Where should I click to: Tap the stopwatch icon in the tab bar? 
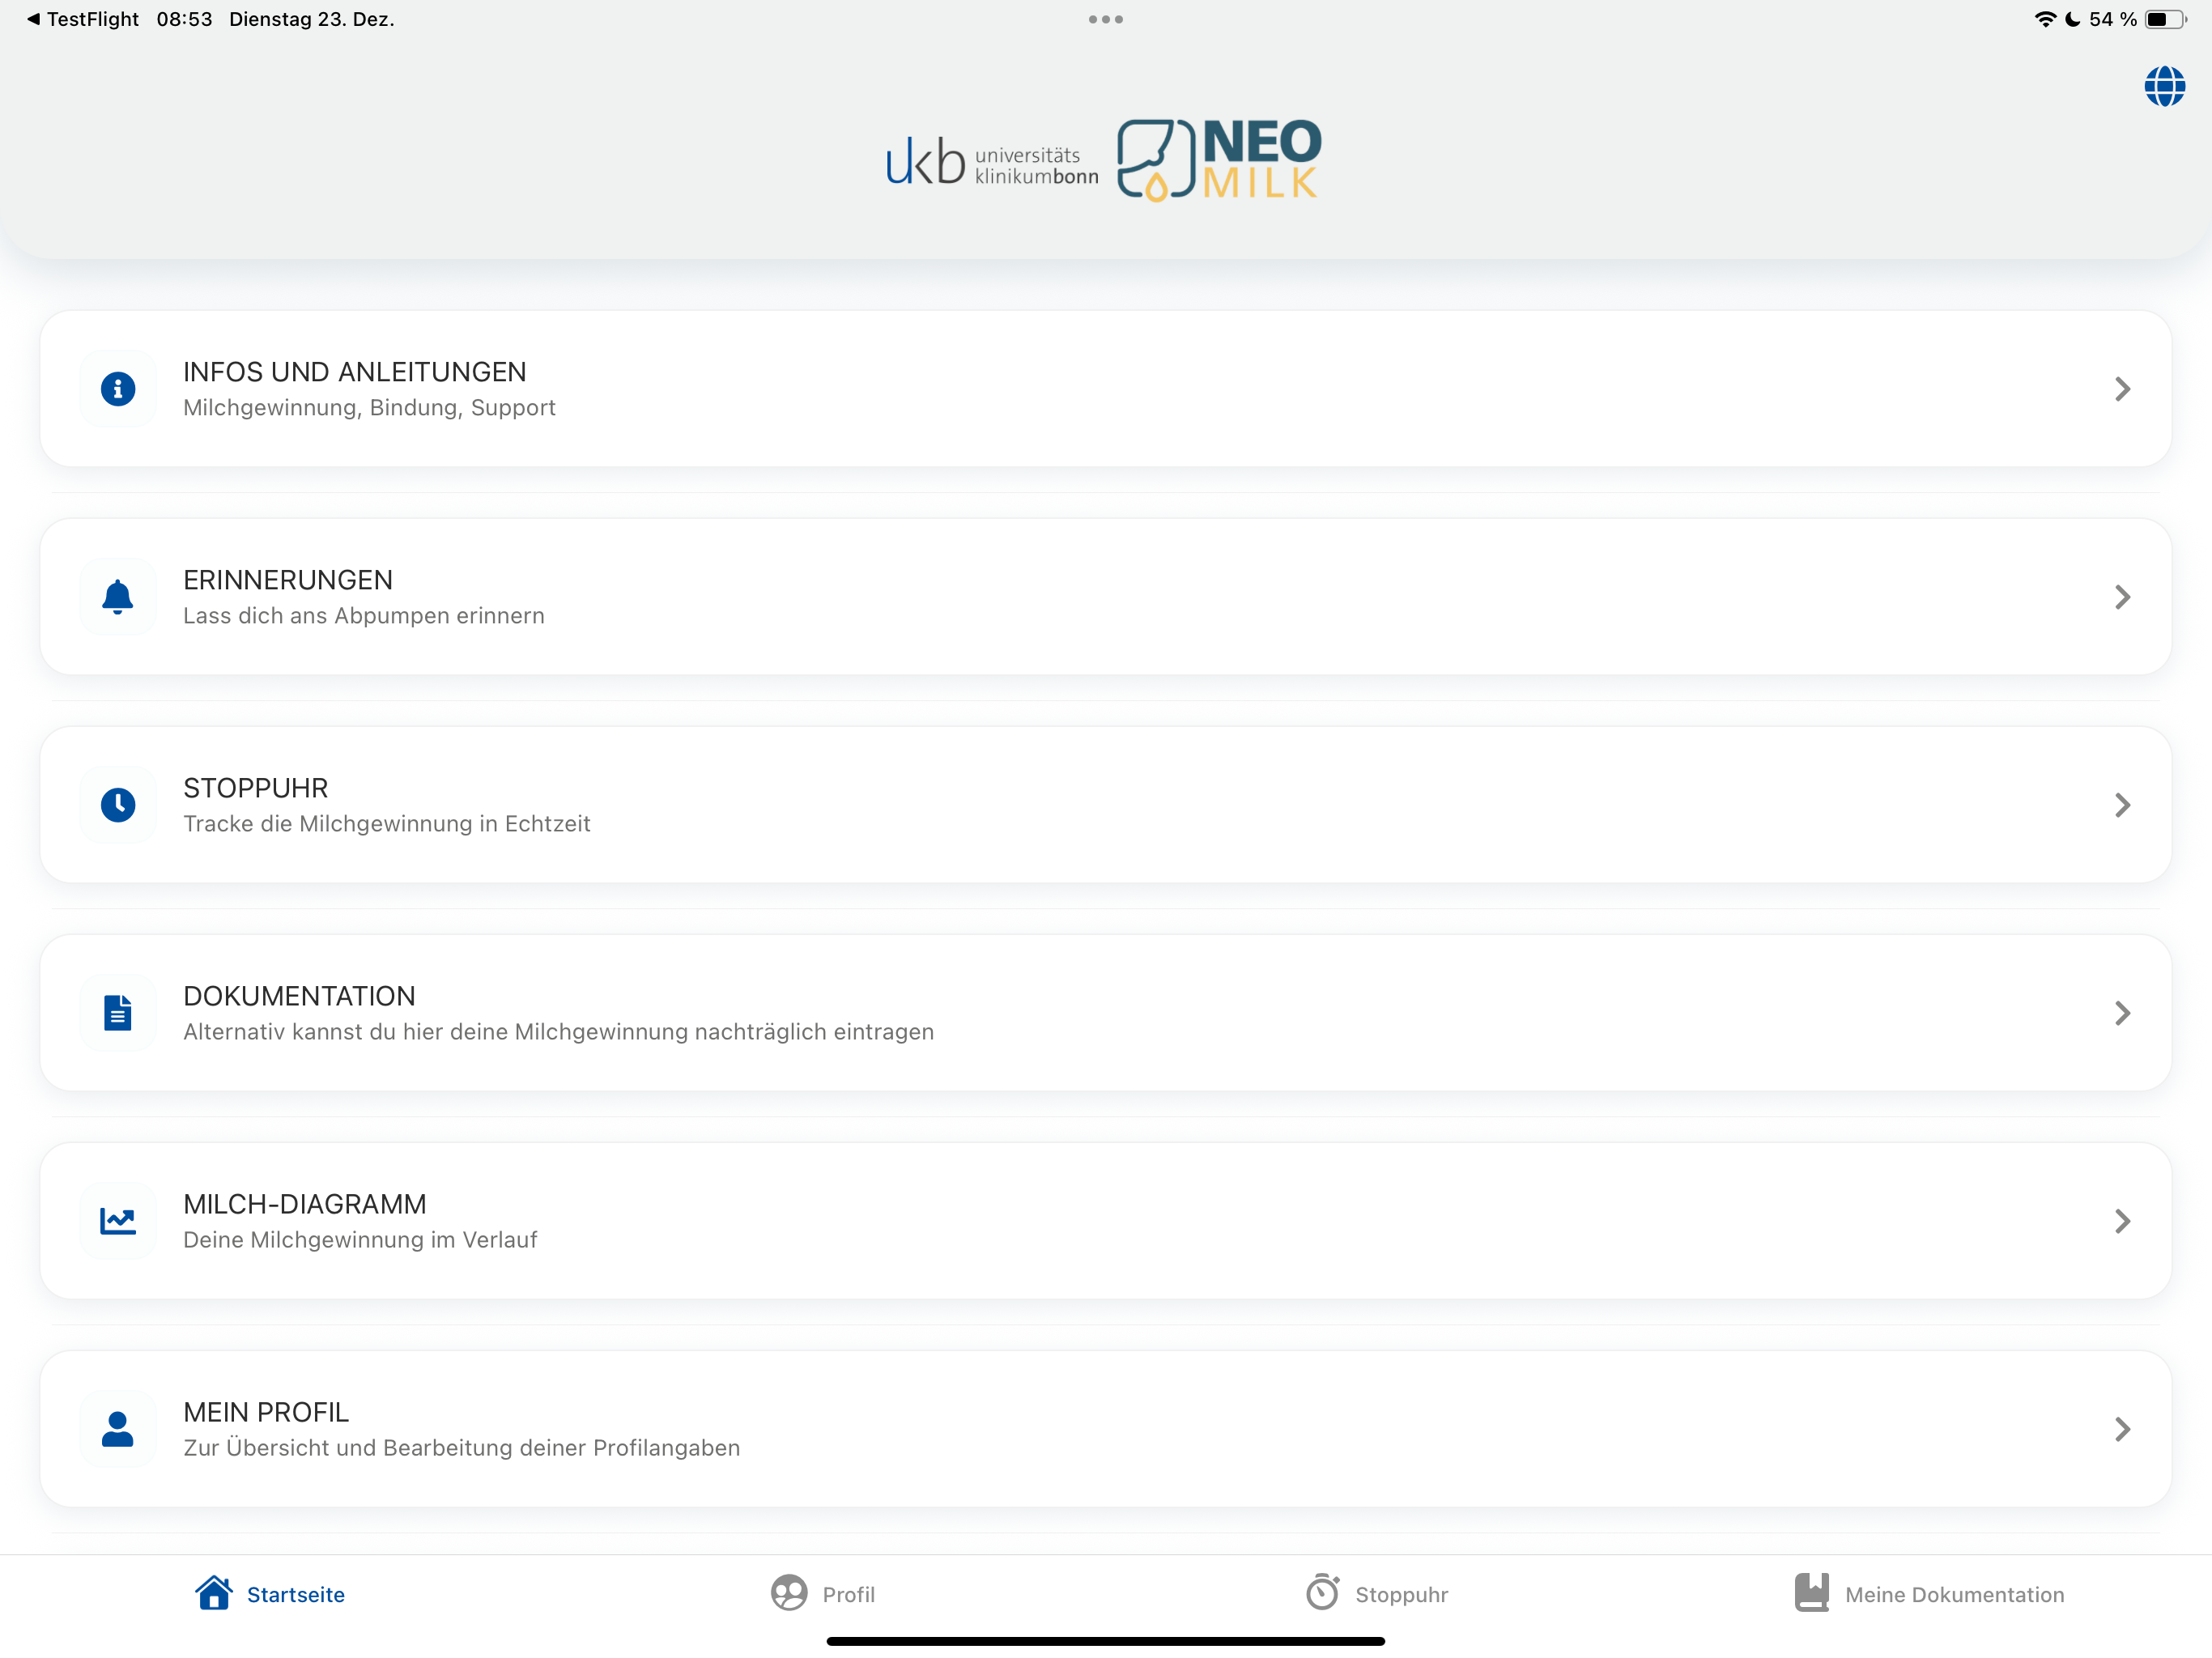point(1322,1592)
